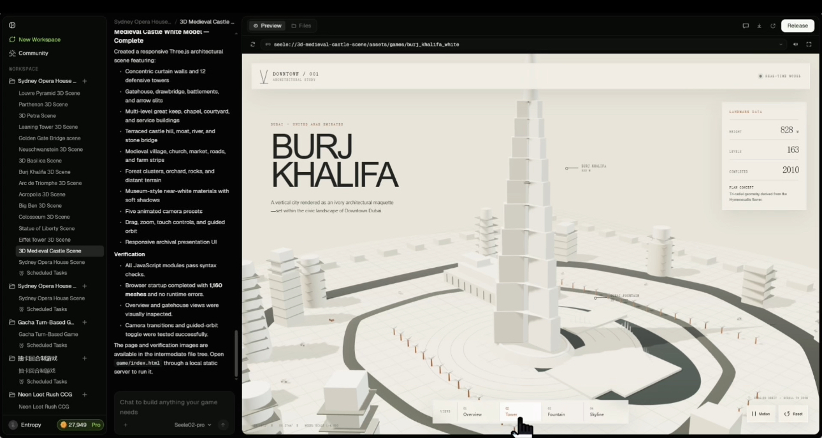This screenshot has height=438, width=822.
Task: Expand the preview to fullscreen
Action: [809, 45]
